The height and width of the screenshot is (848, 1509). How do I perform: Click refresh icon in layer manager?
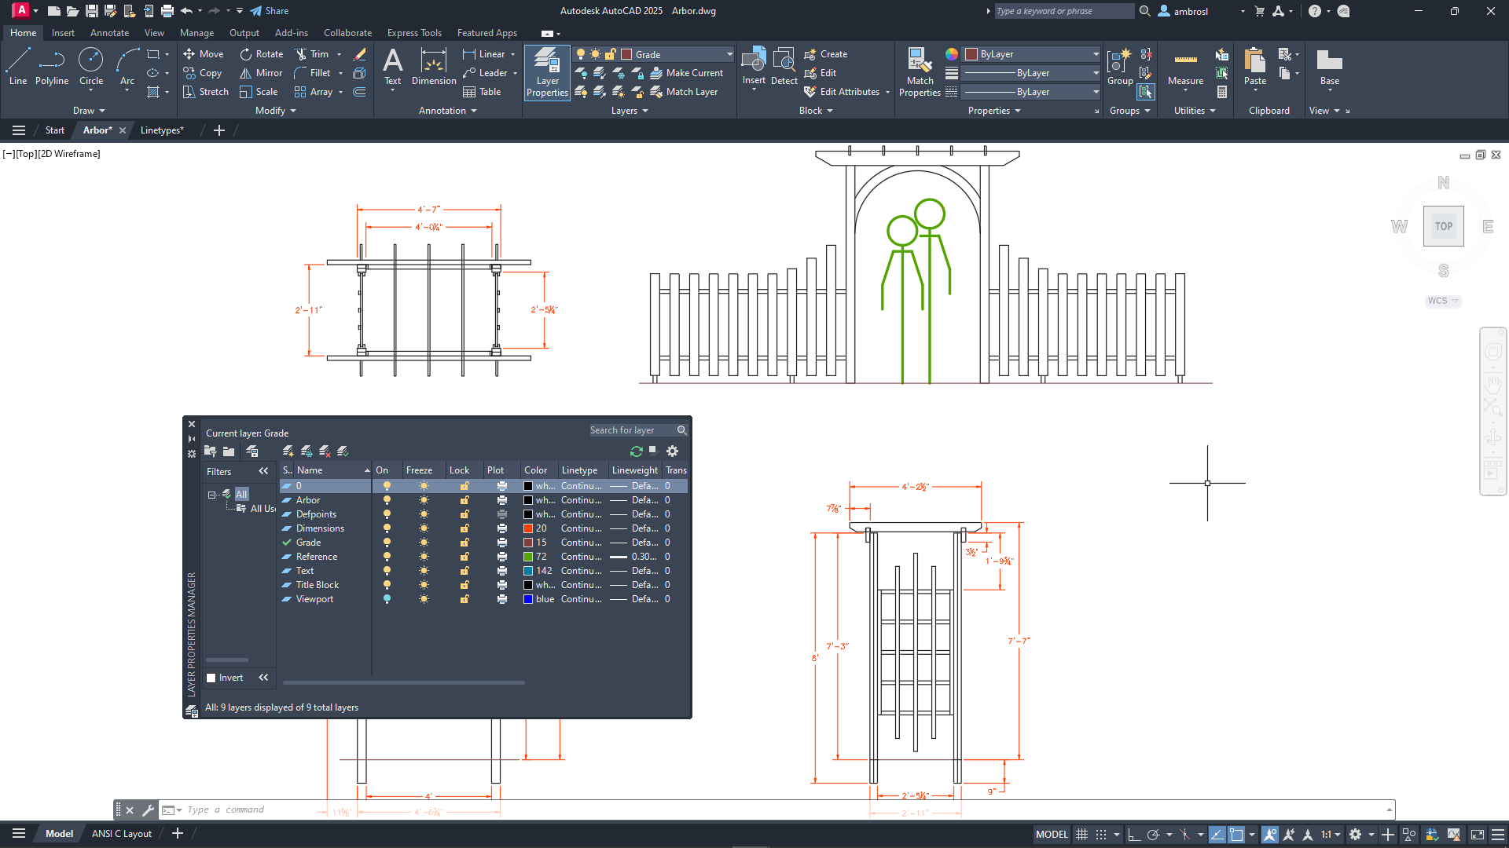(x=636, y=451)
